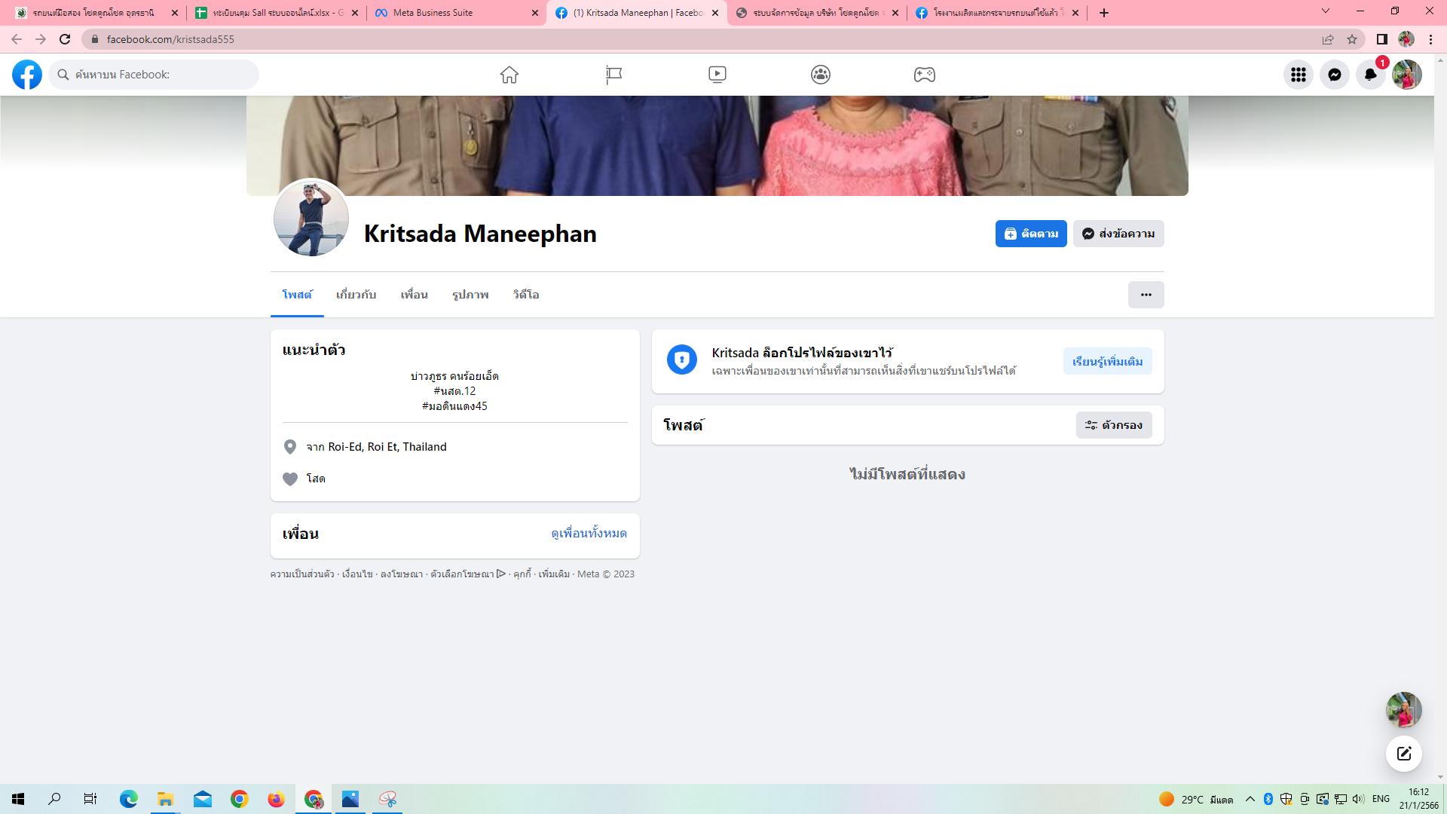
Task: Open Facebook Watch video icon
Action: (x=717, y=75)
